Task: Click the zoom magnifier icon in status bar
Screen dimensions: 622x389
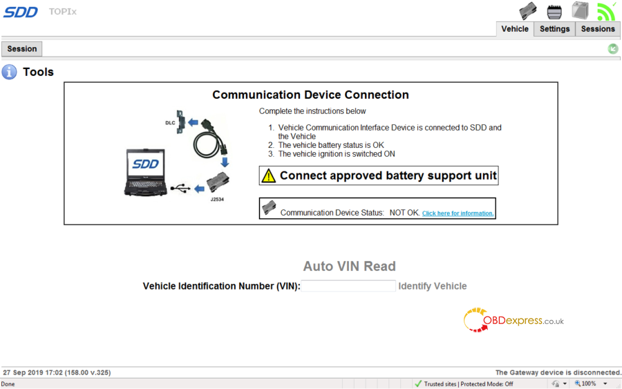Action: coord(577,383)
